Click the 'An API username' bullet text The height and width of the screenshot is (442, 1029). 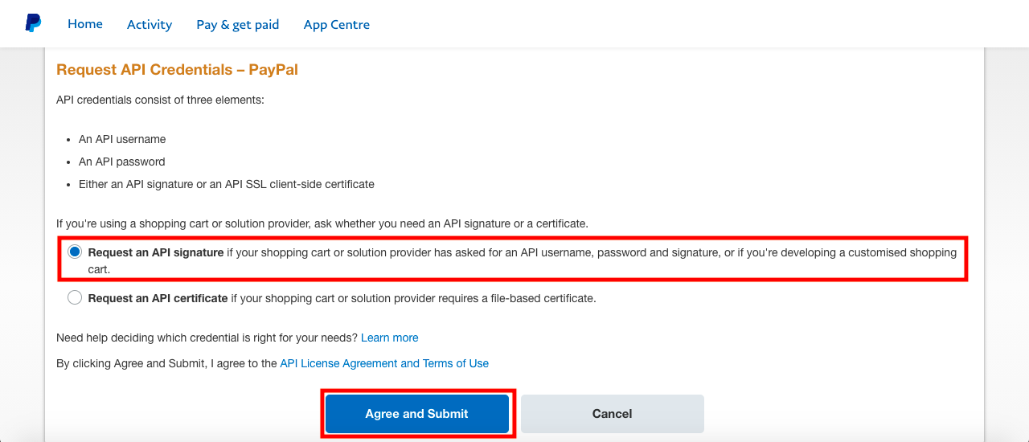[122, 139]
